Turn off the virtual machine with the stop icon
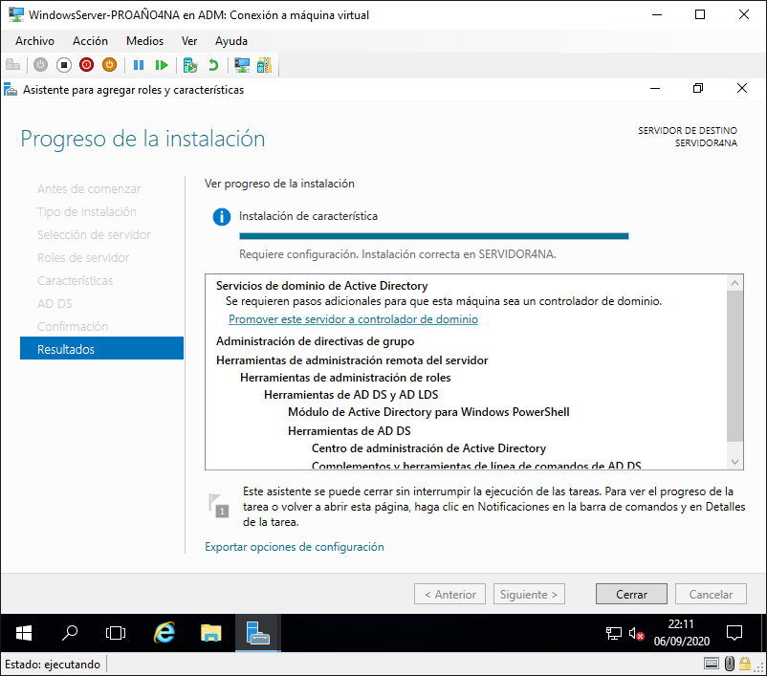This screenshot has width=767, height=676. coord(63,65)
